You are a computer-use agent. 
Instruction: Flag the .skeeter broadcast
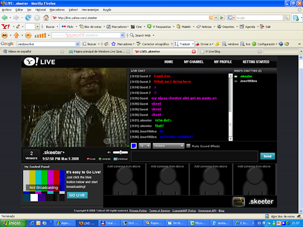[91, 159]
